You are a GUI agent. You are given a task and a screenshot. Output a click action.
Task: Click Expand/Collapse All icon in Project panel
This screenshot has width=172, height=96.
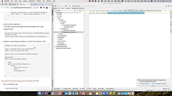[77, 11]
